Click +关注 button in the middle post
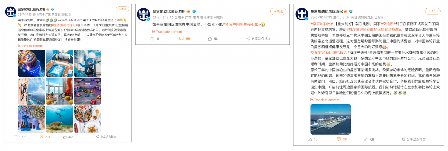Screen dimensions: 448x151 point(278,11)
